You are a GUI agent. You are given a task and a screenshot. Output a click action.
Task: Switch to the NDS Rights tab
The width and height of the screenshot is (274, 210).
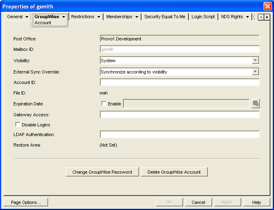point(232,17)
